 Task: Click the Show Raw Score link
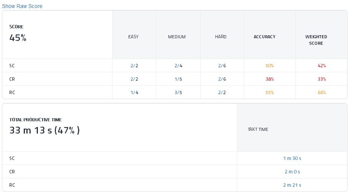(22, 6)
